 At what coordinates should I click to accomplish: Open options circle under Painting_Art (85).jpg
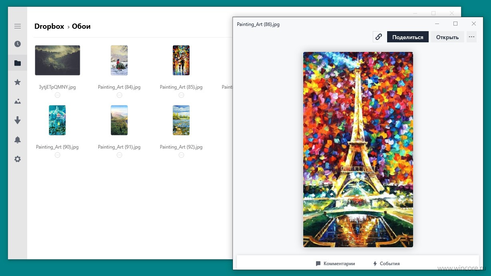[181, 95]
